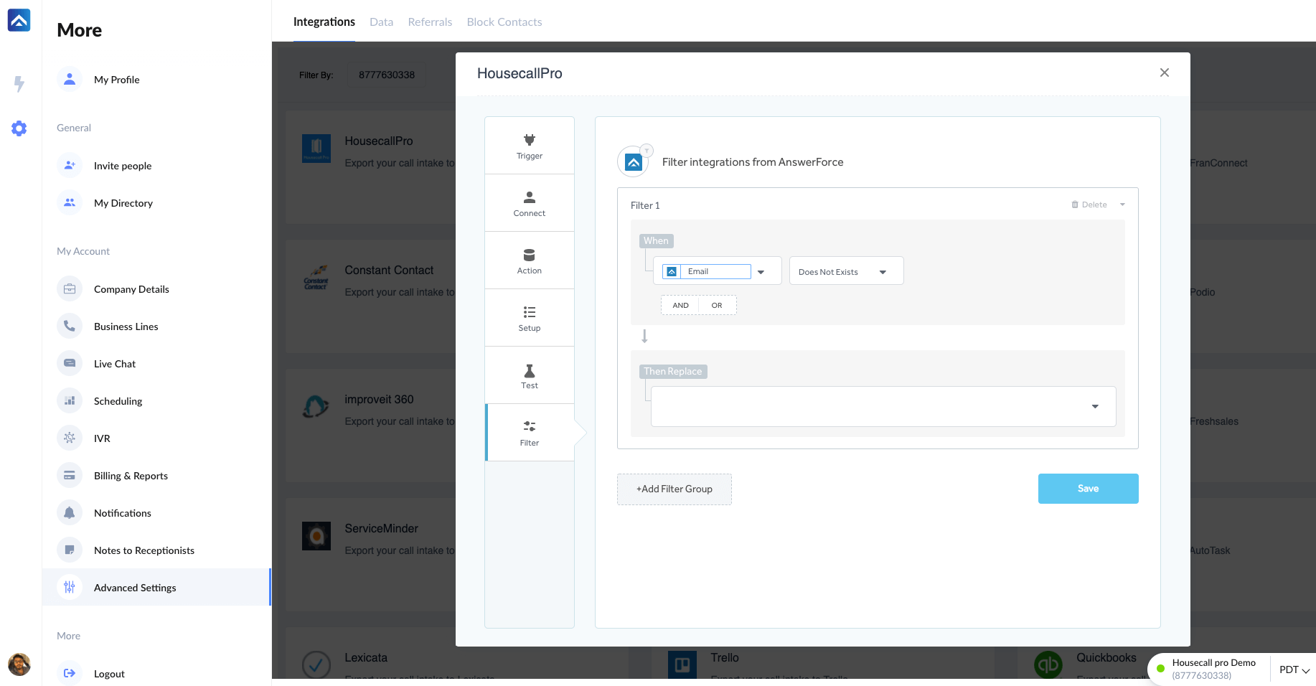The height and width of the screenshot is (686, 1316).
Task: Click the Email field input
Action: pos(707,271)
